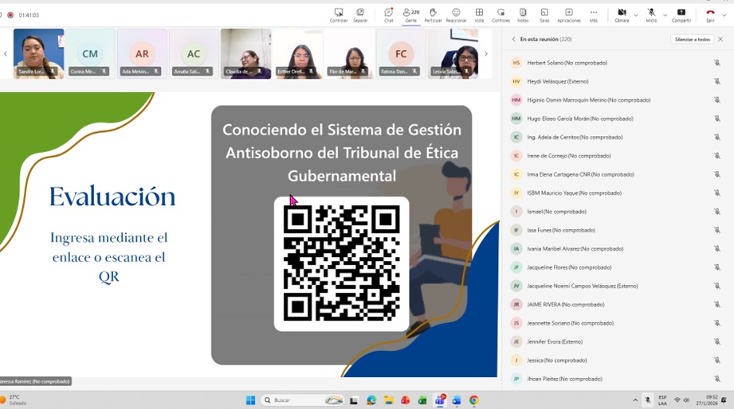Click the taskbar Buscar search box

click(x=302, y=400)
